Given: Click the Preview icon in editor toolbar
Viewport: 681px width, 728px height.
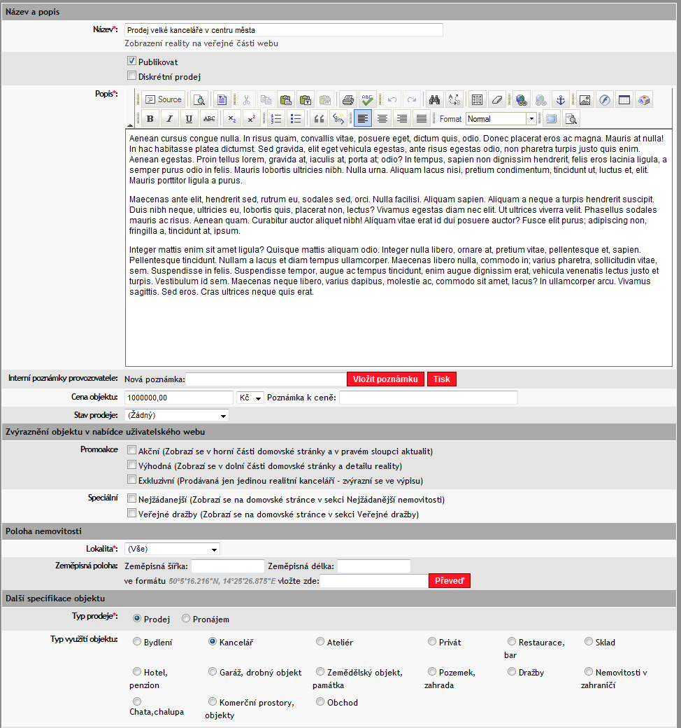Looking at the screenshot, I should pos(199,99).
